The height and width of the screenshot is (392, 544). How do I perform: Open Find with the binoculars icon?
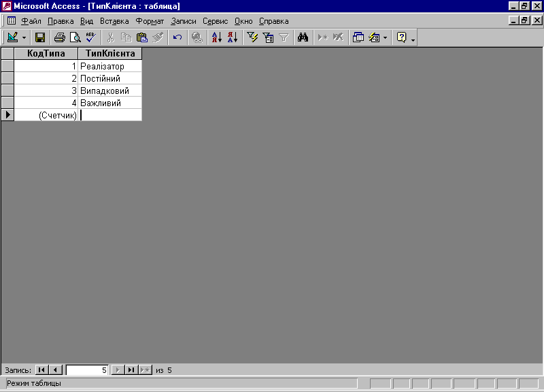(x=303, y=37)
